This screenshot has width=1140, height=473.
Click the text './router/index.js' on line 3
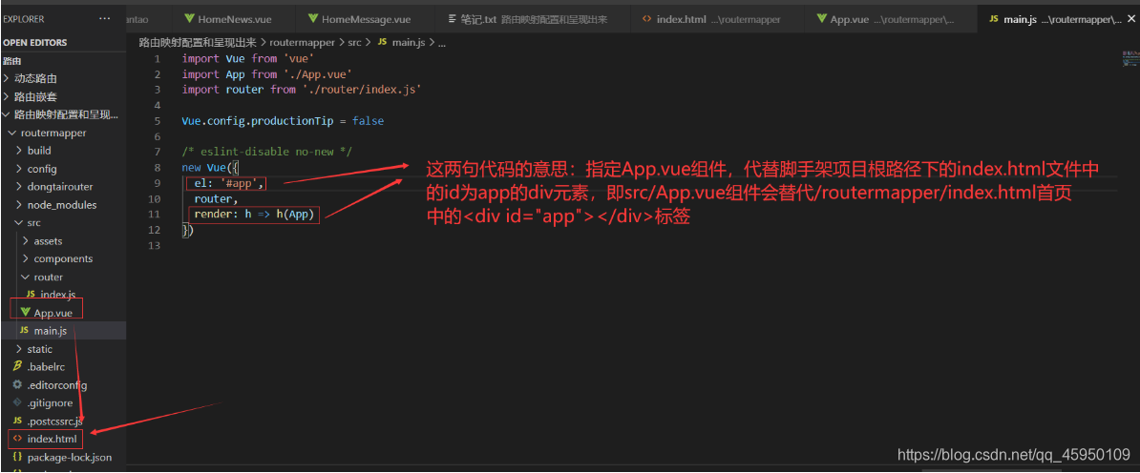361,90
